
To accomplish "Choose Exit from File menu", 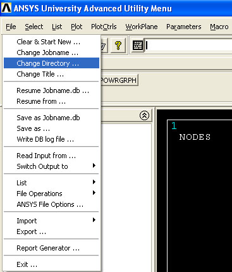I will tap(51, 264).
